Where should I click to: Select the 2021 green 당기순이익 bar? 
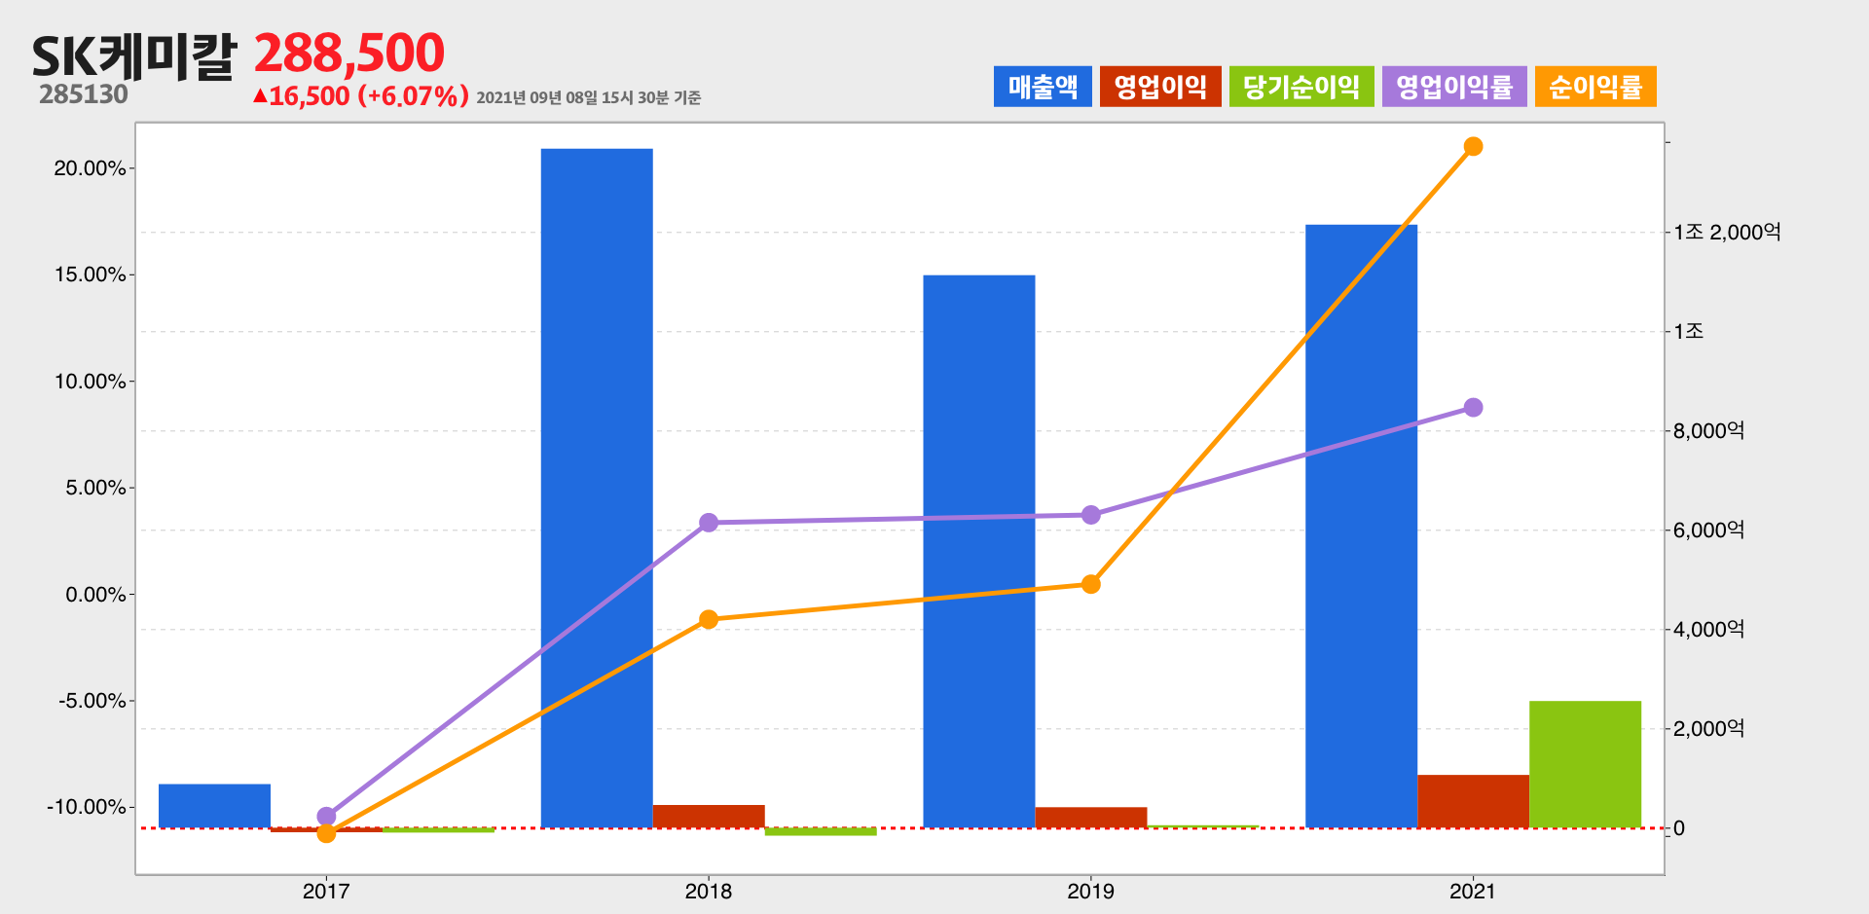1585,764
